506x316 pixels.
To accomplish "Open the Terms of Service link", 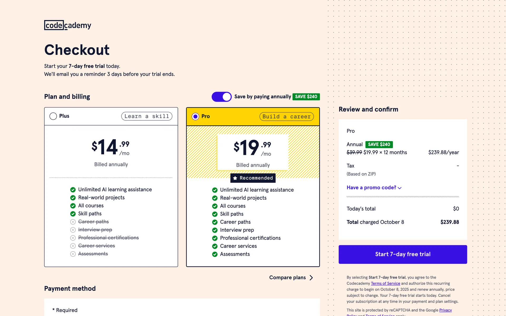I will [385, 283].
